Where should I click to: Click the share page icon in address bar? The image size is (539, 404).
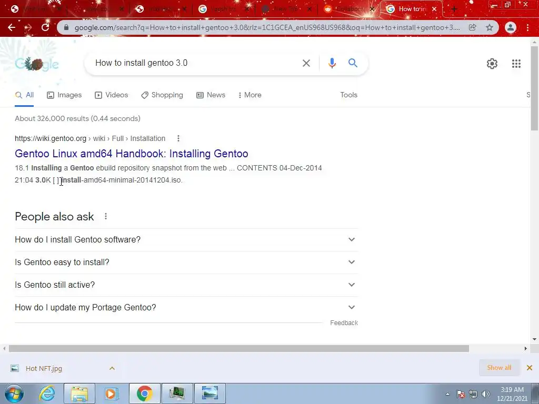(473, 27)
